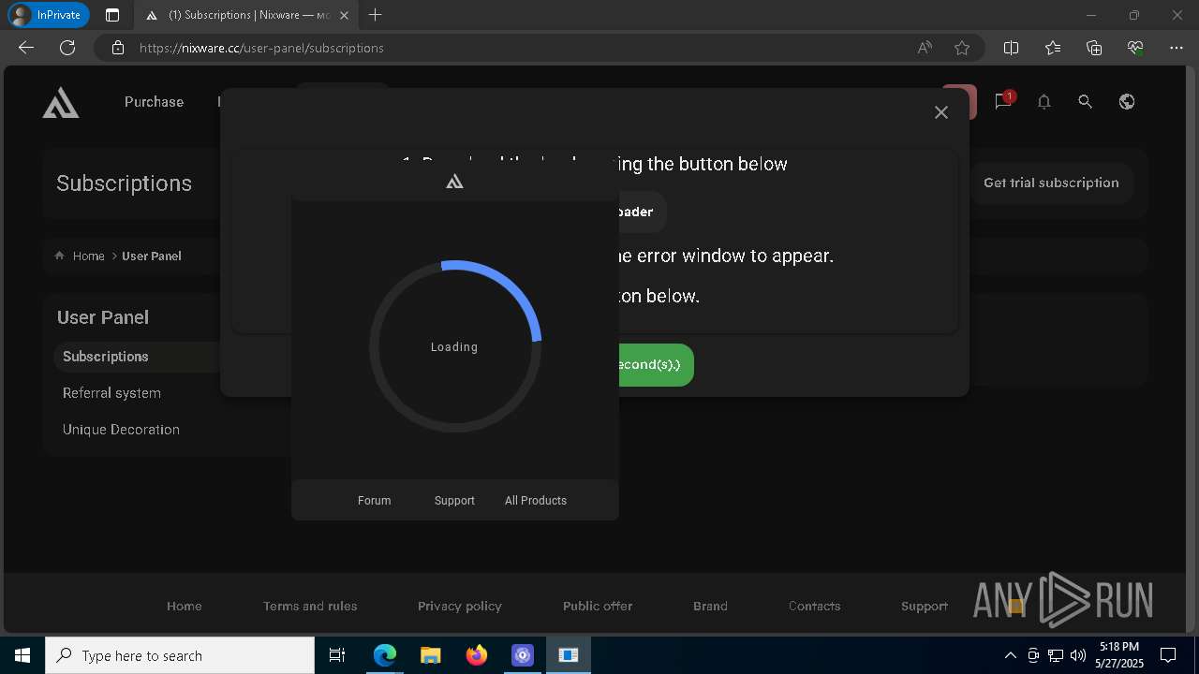
Task: Open Contacts footer link
Action: (814, 607)
